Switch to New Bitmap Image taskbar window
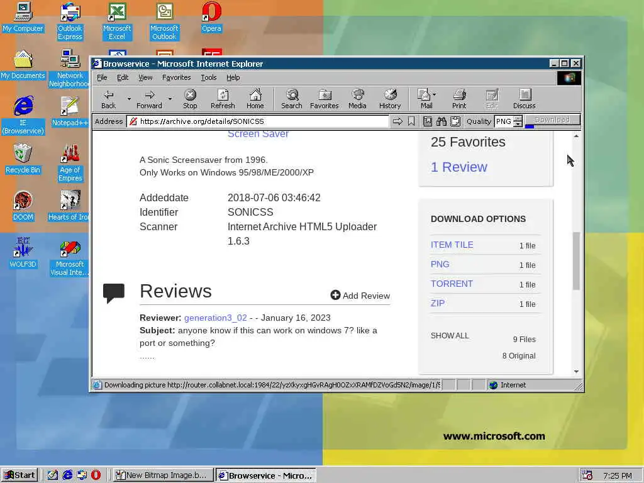Screen dimensions: 644x483 [x=163, y=475]
